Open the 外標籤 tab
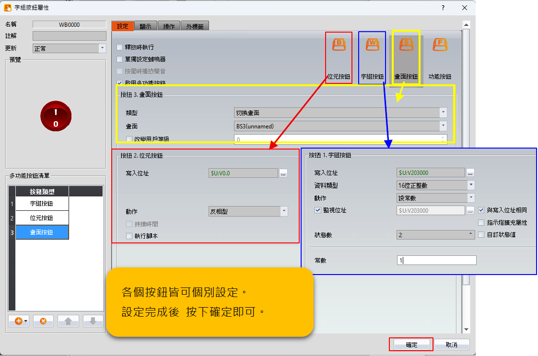This screenshot has width=538, height=356. (194, 26)
